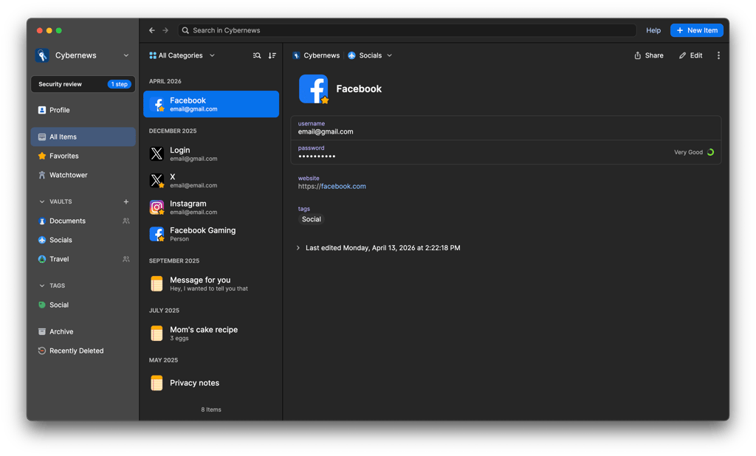Click the Cybernews account key icon
This screenshot has width=756, height=456.
42,55
